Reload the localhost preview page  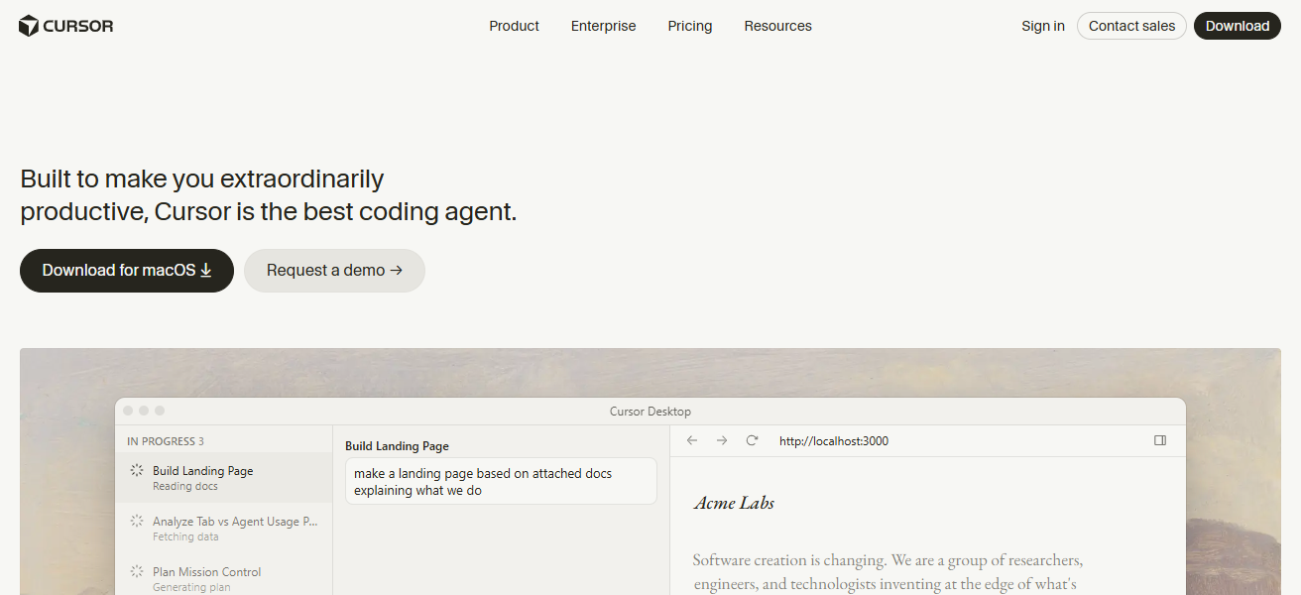pyautogui.click(x=752, y=440)
